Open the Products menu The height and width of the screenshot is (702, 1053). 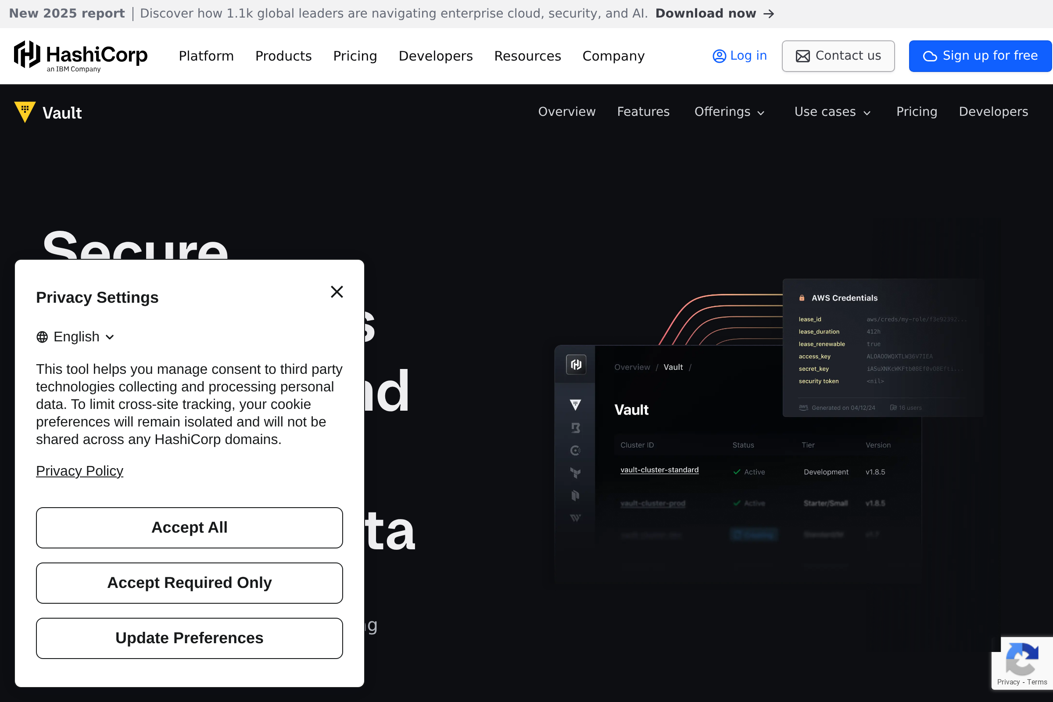[283, 56]
